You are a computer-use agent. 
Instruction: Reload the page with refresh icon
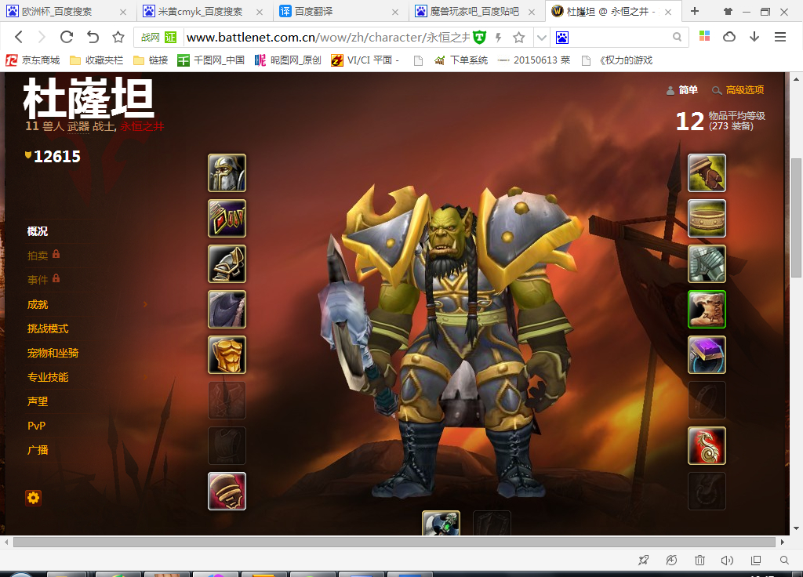[x=67, y=37]
